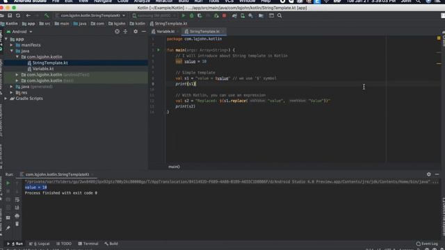Open the Window menu in menu bar
This screenshot has height=250, width=445.
tap(247, 1)
